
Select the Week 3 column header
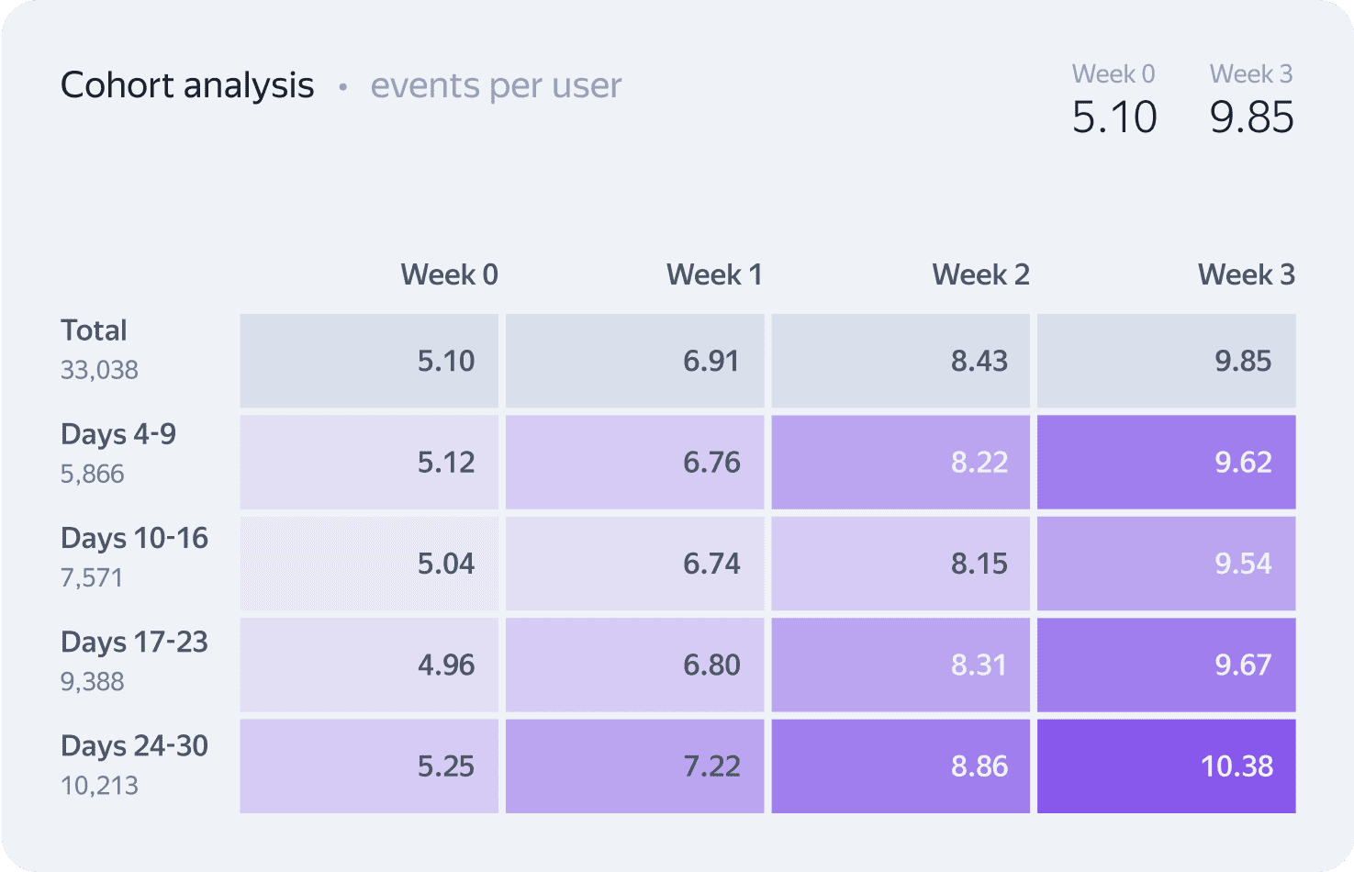(1246, 274)
